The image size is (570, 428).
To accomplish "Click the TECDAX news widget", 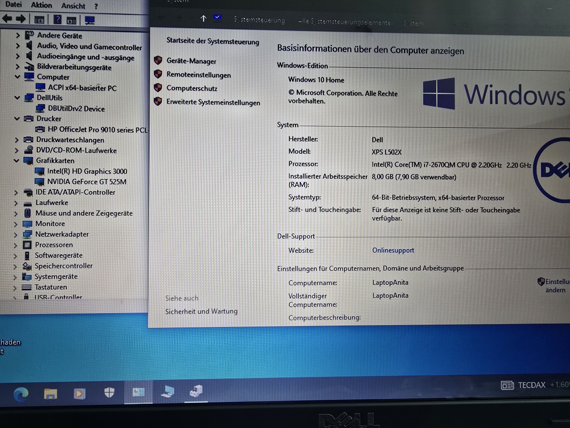I will pyautogui.click(x=535, y=385).
